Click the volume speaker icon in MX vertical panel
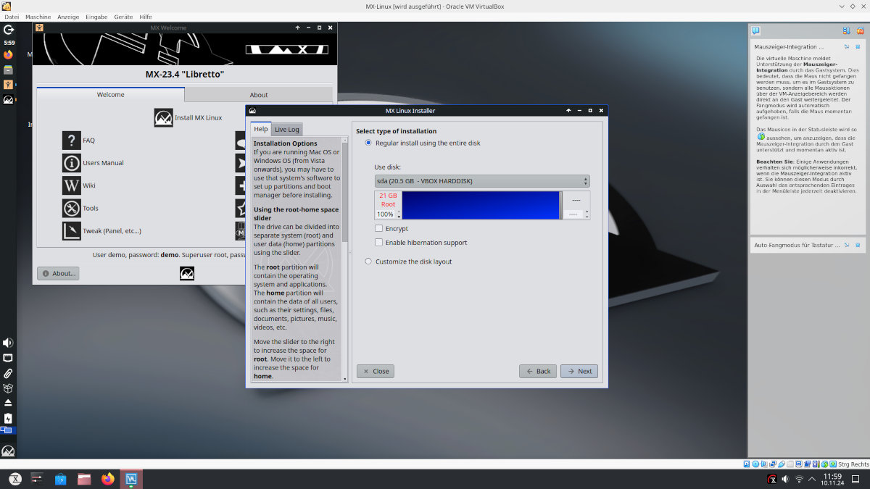 (8, 343)
